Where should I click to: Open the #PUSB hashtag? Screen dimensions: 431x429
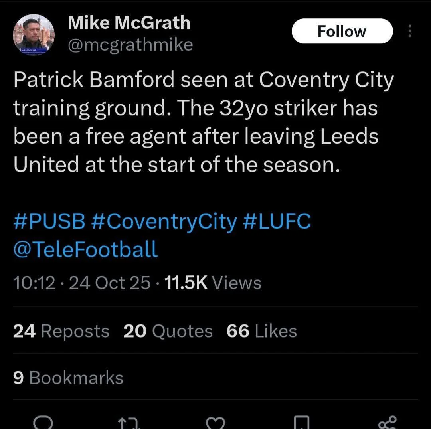[x=49, y=222]
